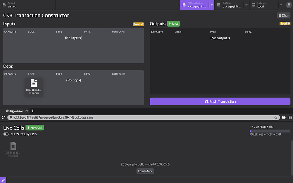The height and width of the screenshot is (183, 293).
Task: Copy the address with clipboard icon
Action: (290, 117)
